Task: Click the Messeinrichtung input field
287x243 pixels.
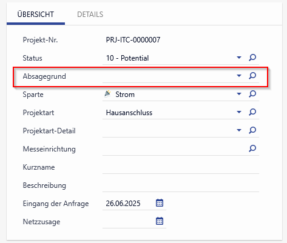Action: pyautogui.click(x=174, y=149)
